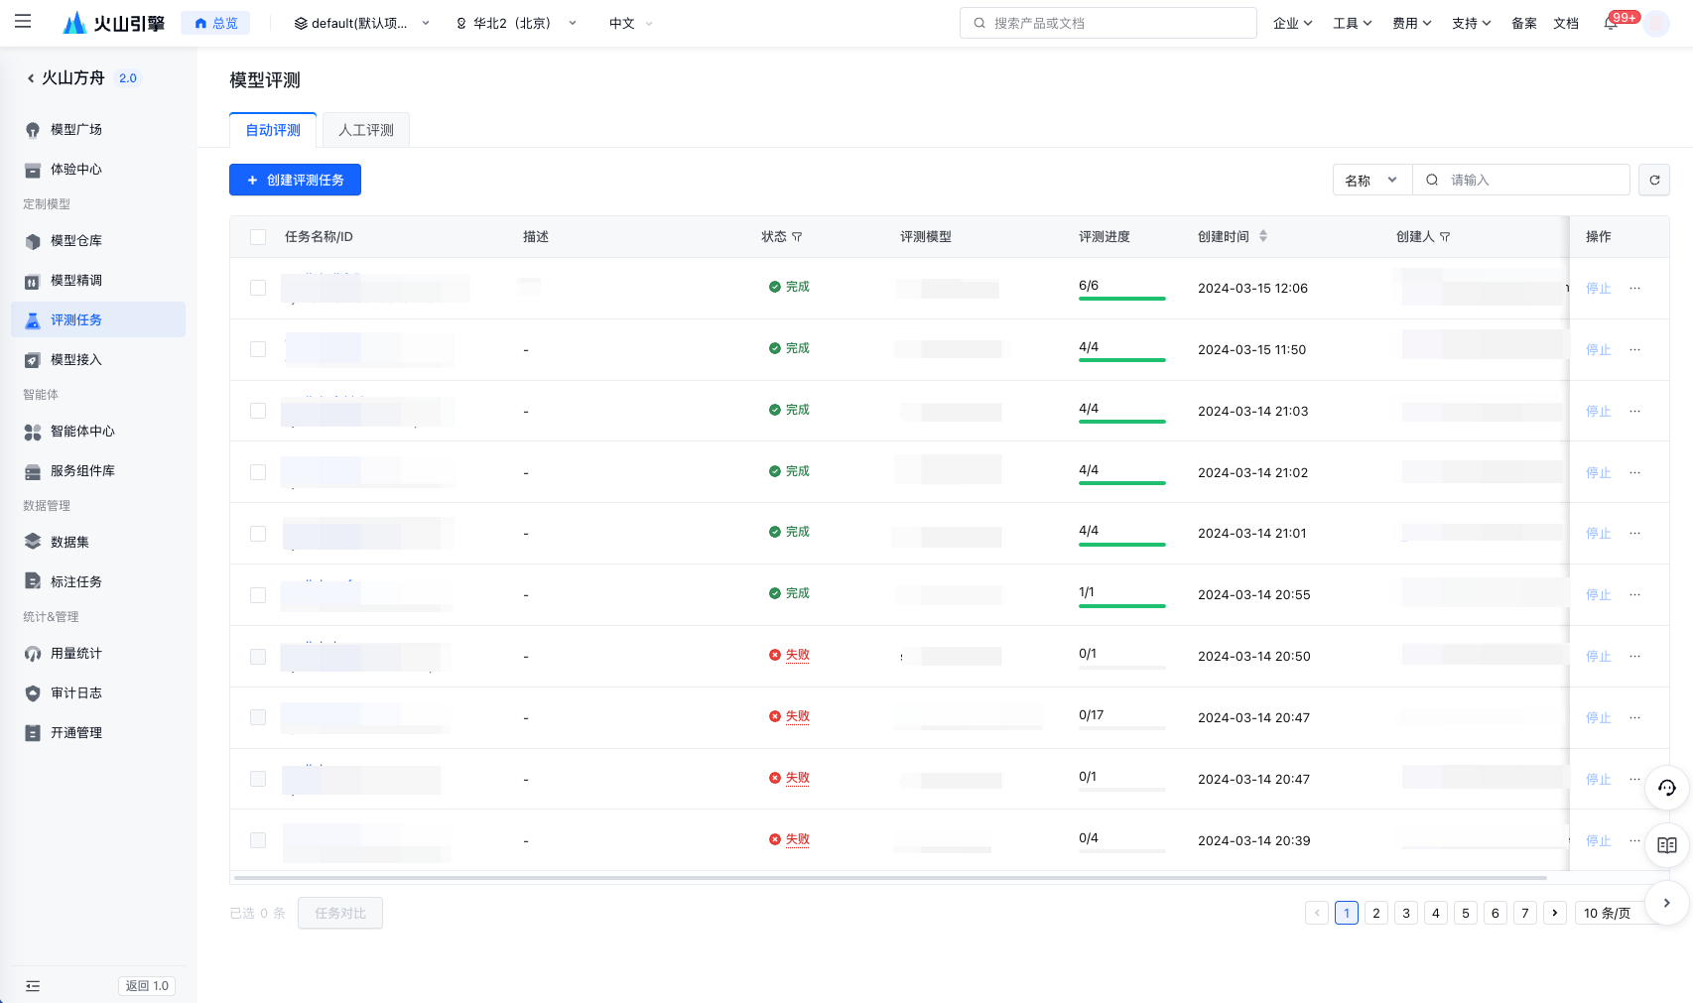Open 文档 in the top bar

click(1566, 23)
